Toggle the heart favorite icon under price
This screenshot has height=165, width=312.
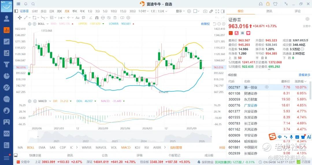click(248, 33)
